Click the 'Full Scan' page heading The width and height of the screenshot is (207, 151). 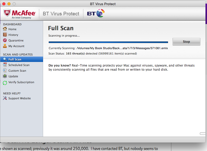coord(61,28)
